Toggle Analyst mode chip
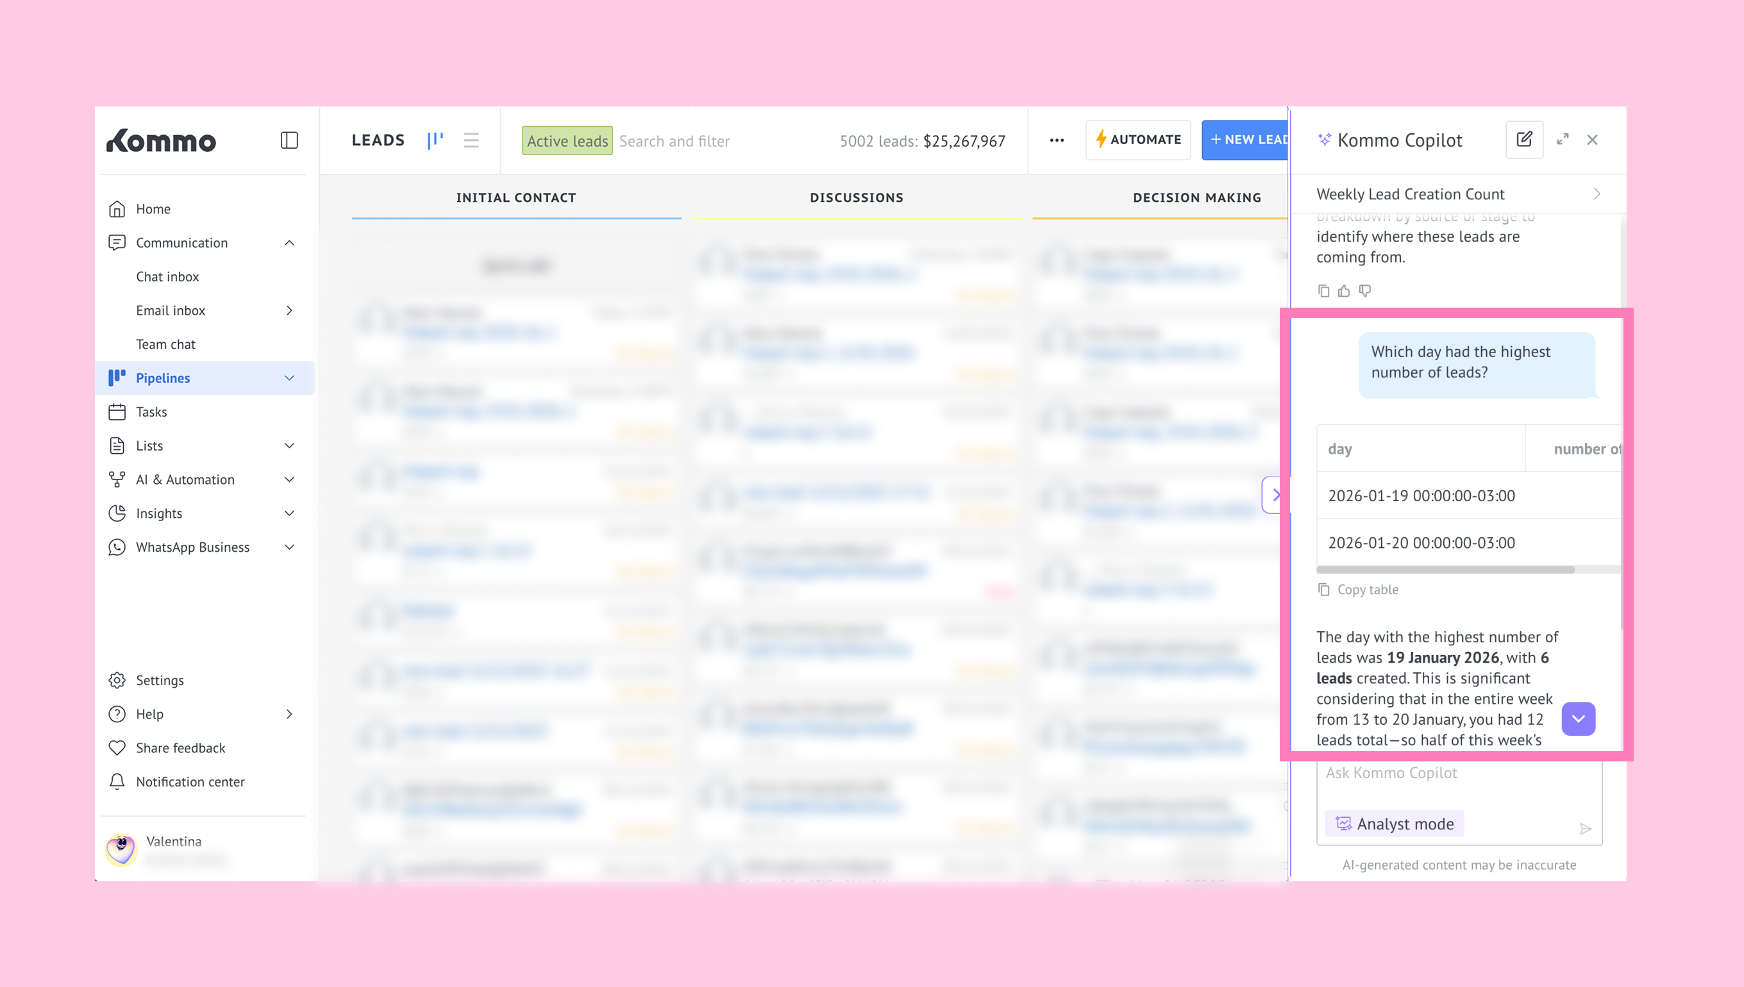This screenshot has width=1744, height=987. click(x=1394, y=824)
